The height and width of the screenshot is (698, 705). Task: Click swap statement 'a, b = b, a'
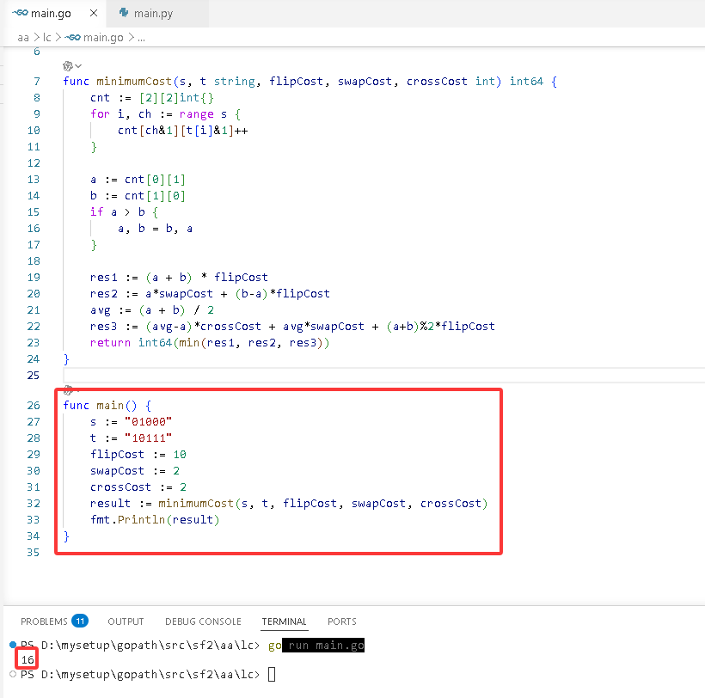(x=155, y=229)
